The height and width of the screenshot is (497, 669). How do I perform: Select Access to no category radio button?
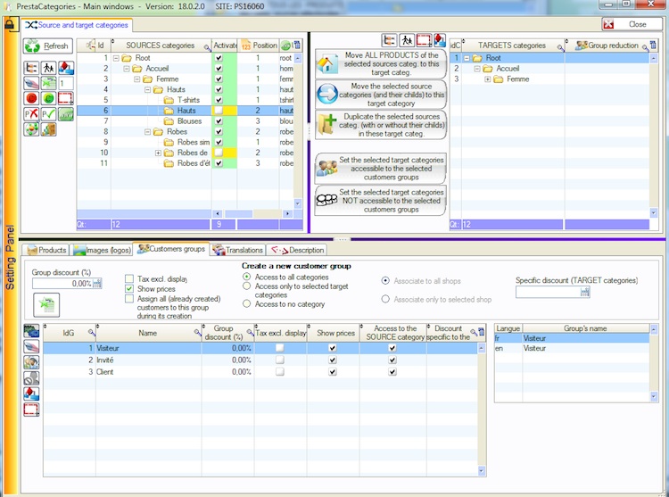pyautogui.click(x=247, y=304)
